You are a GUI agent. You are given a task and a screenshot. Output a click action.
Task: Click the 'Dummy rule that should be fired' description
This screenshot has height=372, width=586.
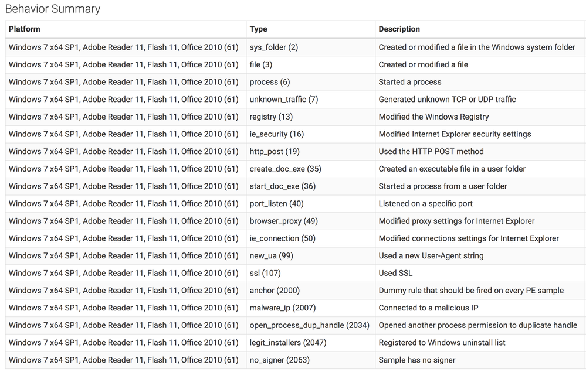[x=471, y=290]
